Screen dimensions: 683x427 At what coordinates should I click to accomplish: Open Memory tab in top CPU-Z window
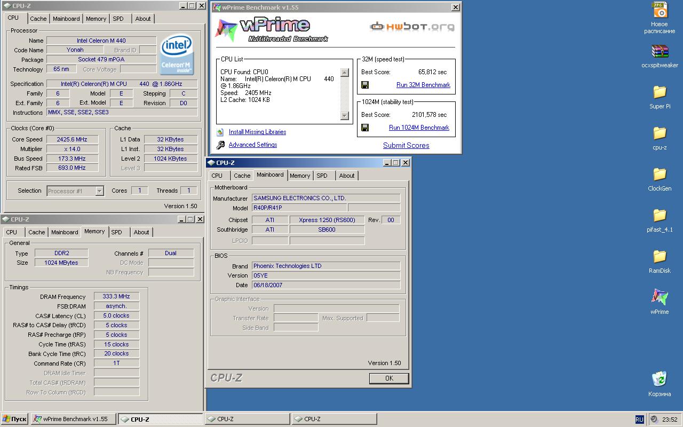pyautogui.click(x=96, y=19)
